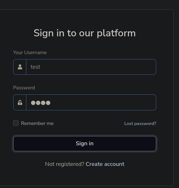179x188 pixels.
Task: Click the first masked password dot
Action: [33, 103]
